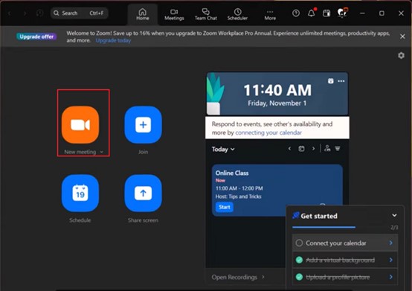Expand the Today dropdown
This screenshot has width=412, height=291.
(223, 150)
